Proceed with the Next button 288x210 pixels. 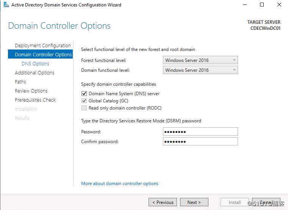point(194,202)
